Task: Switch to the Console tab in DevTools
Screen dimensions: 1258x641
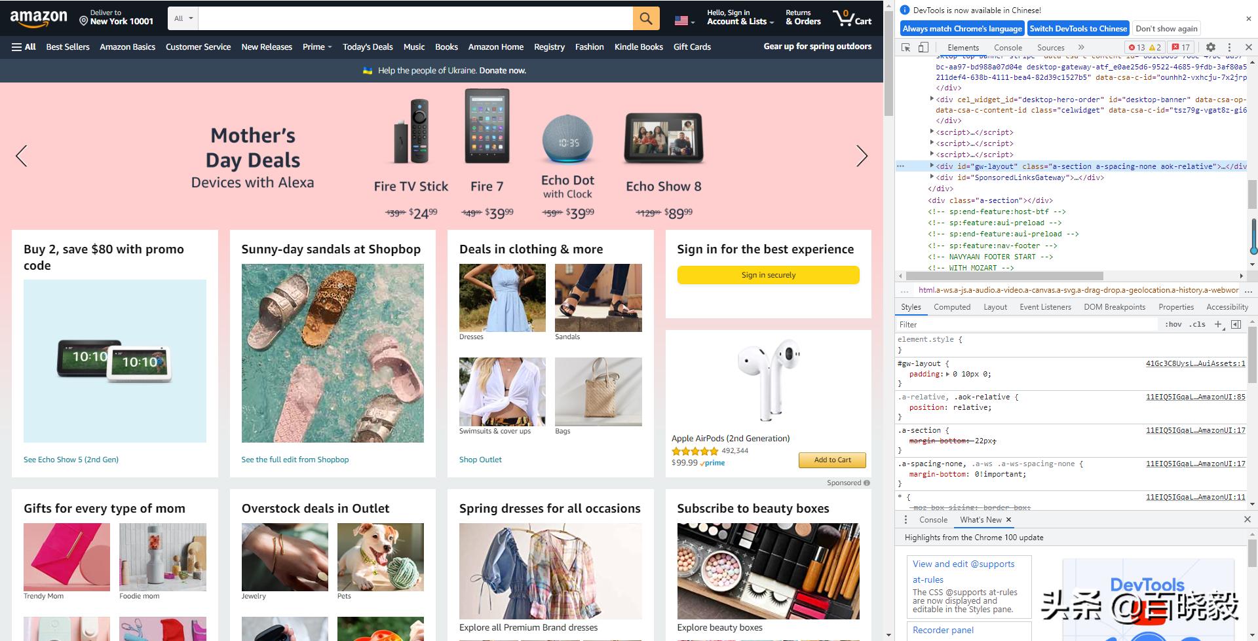Action: (1008, 47)
